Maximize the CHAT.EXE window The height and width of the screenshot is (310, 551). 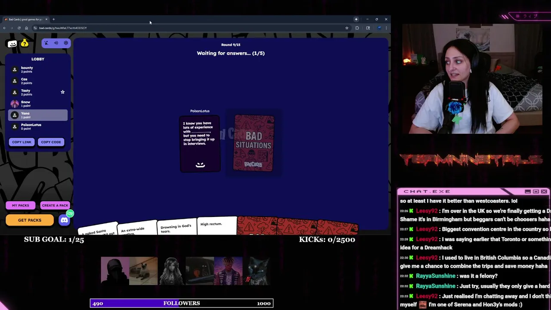tap(536, 192)
